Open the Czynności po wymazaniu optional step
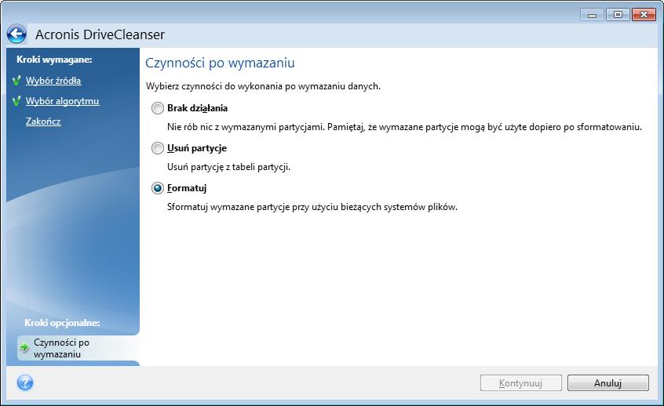This screenshot has height=406, width=664. pyautogui.click(x=61, y=348)
